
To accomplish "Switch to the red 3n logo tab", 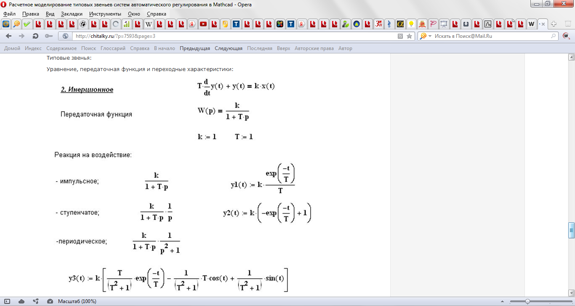I will pyautogui.click(x=378, y=24).
